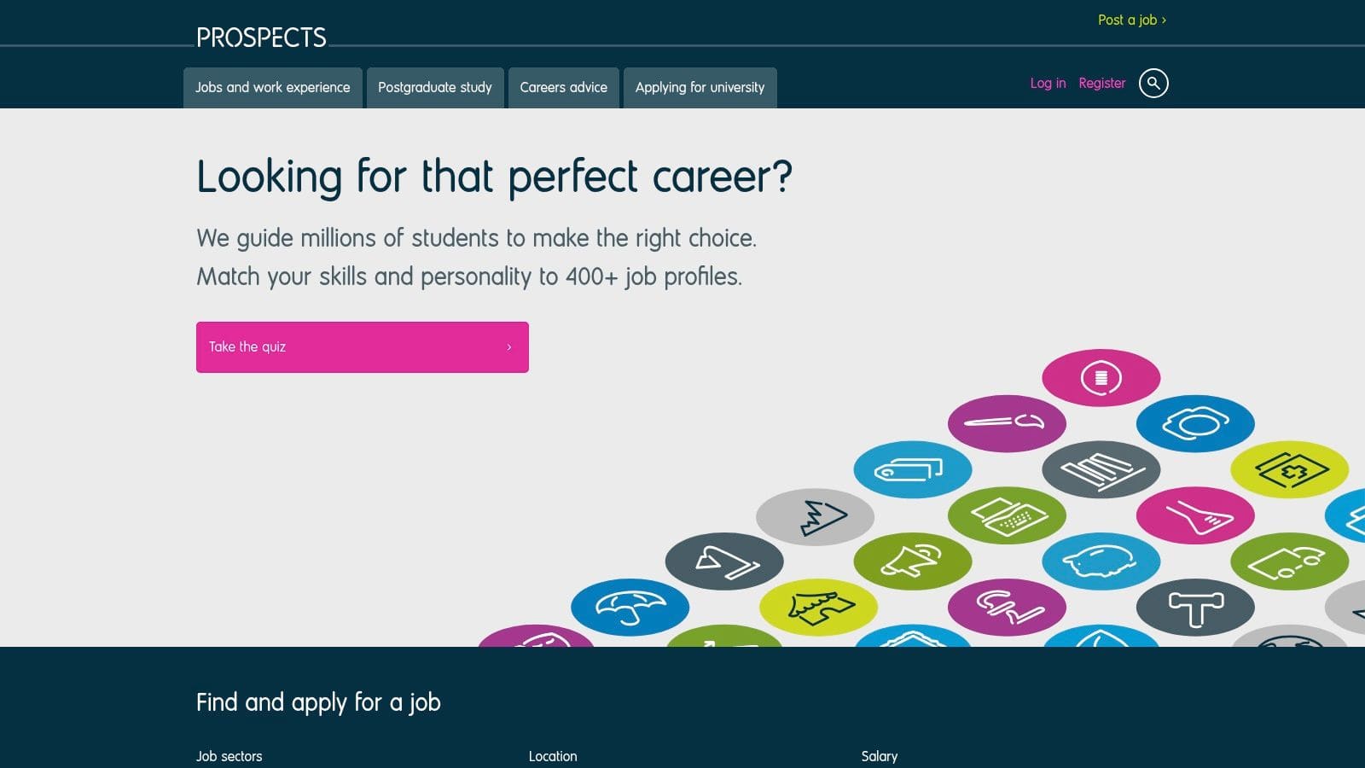Select the grey mountain bubble icon
This screenshot has width=1365, height=768.
[816, 515]
